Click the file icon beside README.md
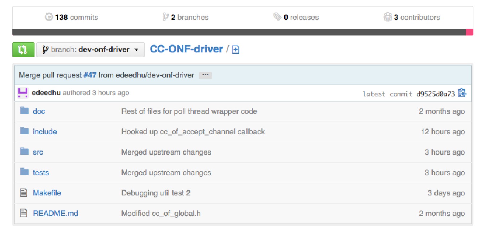The width and height of the screenshot is (477, 230). tap(24, 213)
